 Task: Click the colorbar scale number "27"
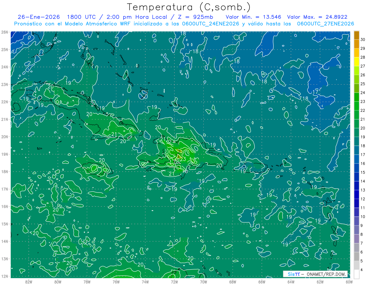363,66
